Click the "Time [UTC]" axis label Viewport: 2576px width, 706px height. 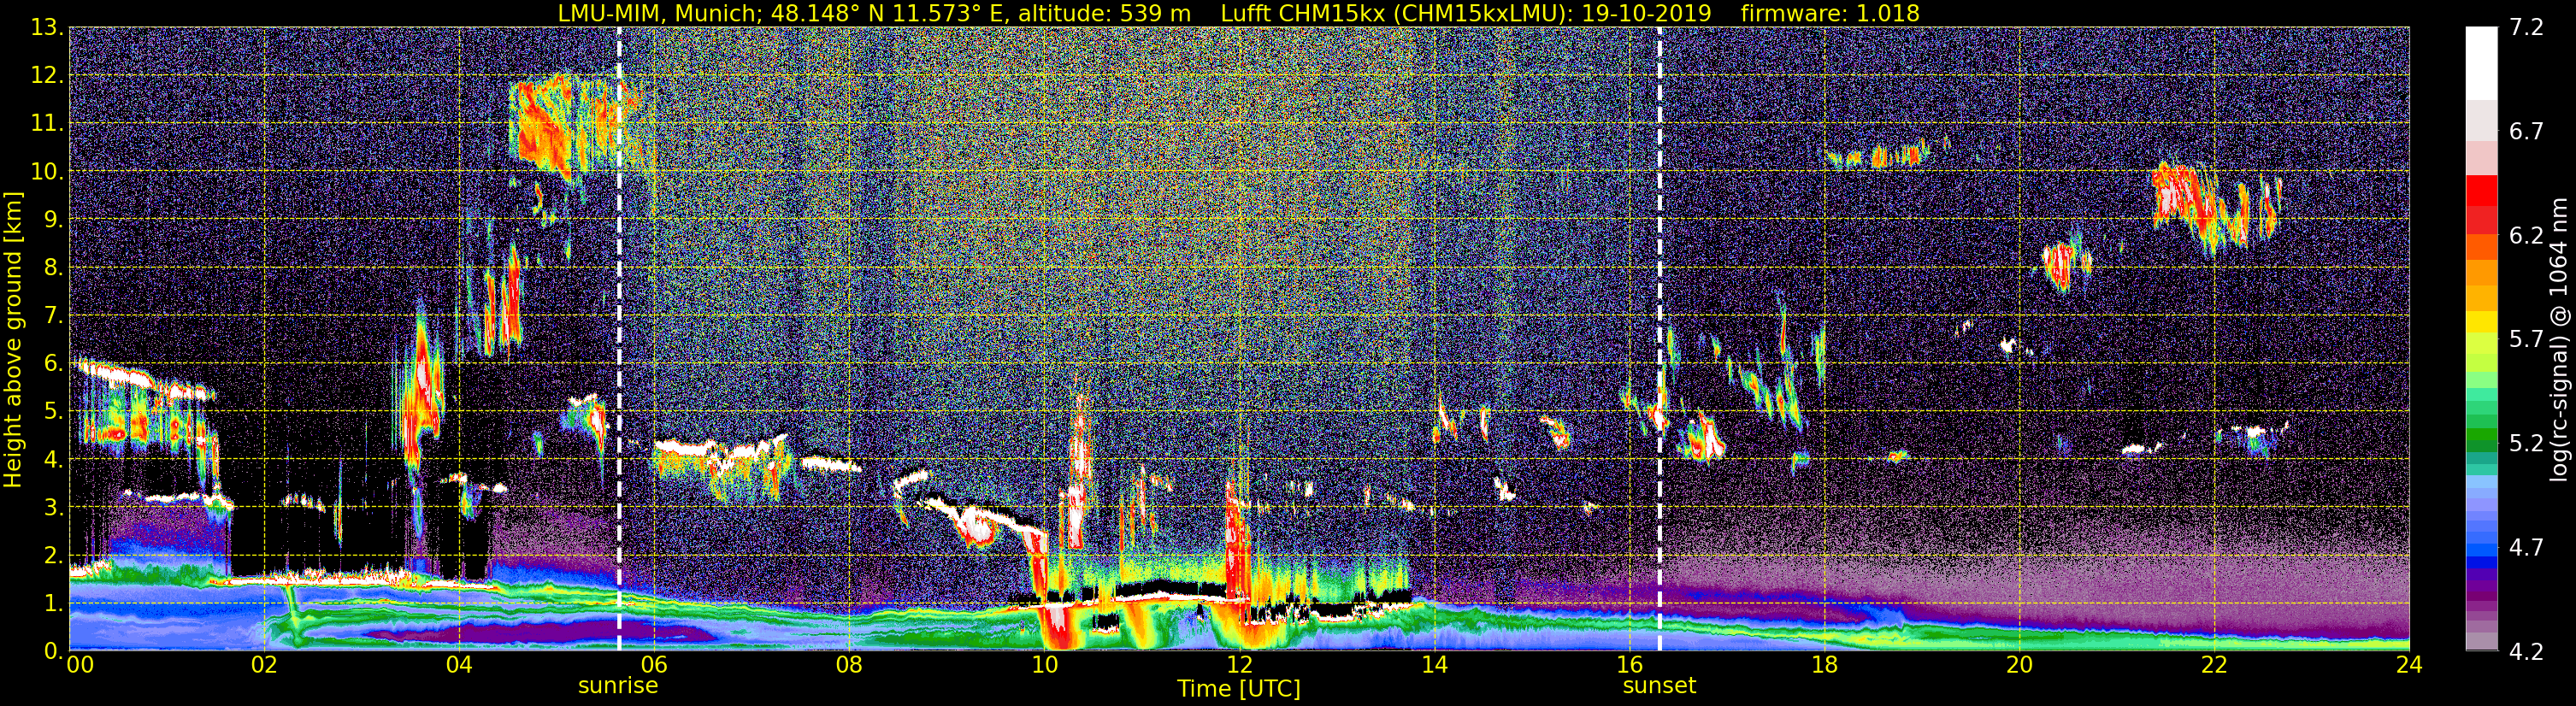[x=1238, y=689]
